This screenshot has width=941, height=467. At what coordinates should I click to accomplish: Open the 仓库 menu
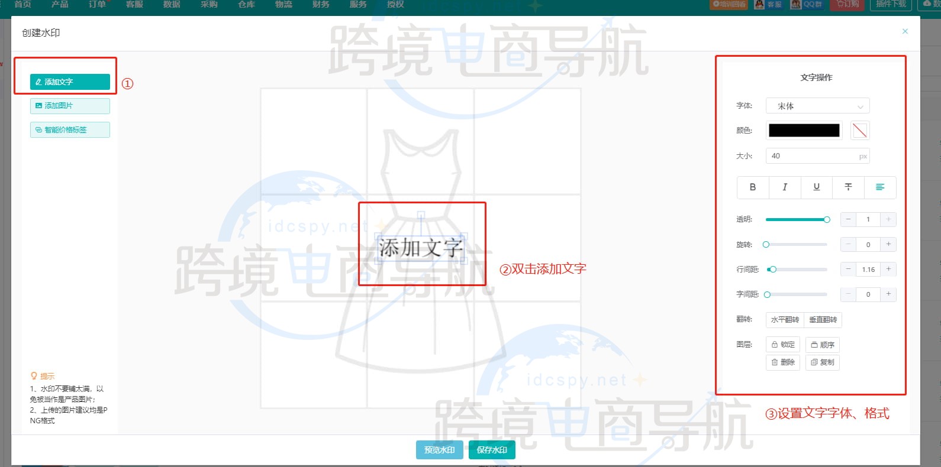pyautogui.click(x=246, y=4)
